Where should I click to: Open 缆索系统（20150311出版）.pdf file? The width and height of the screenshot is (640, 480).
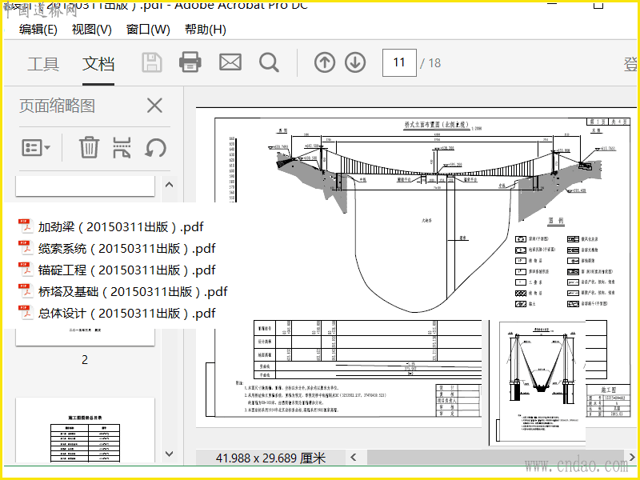click(126, 249)
